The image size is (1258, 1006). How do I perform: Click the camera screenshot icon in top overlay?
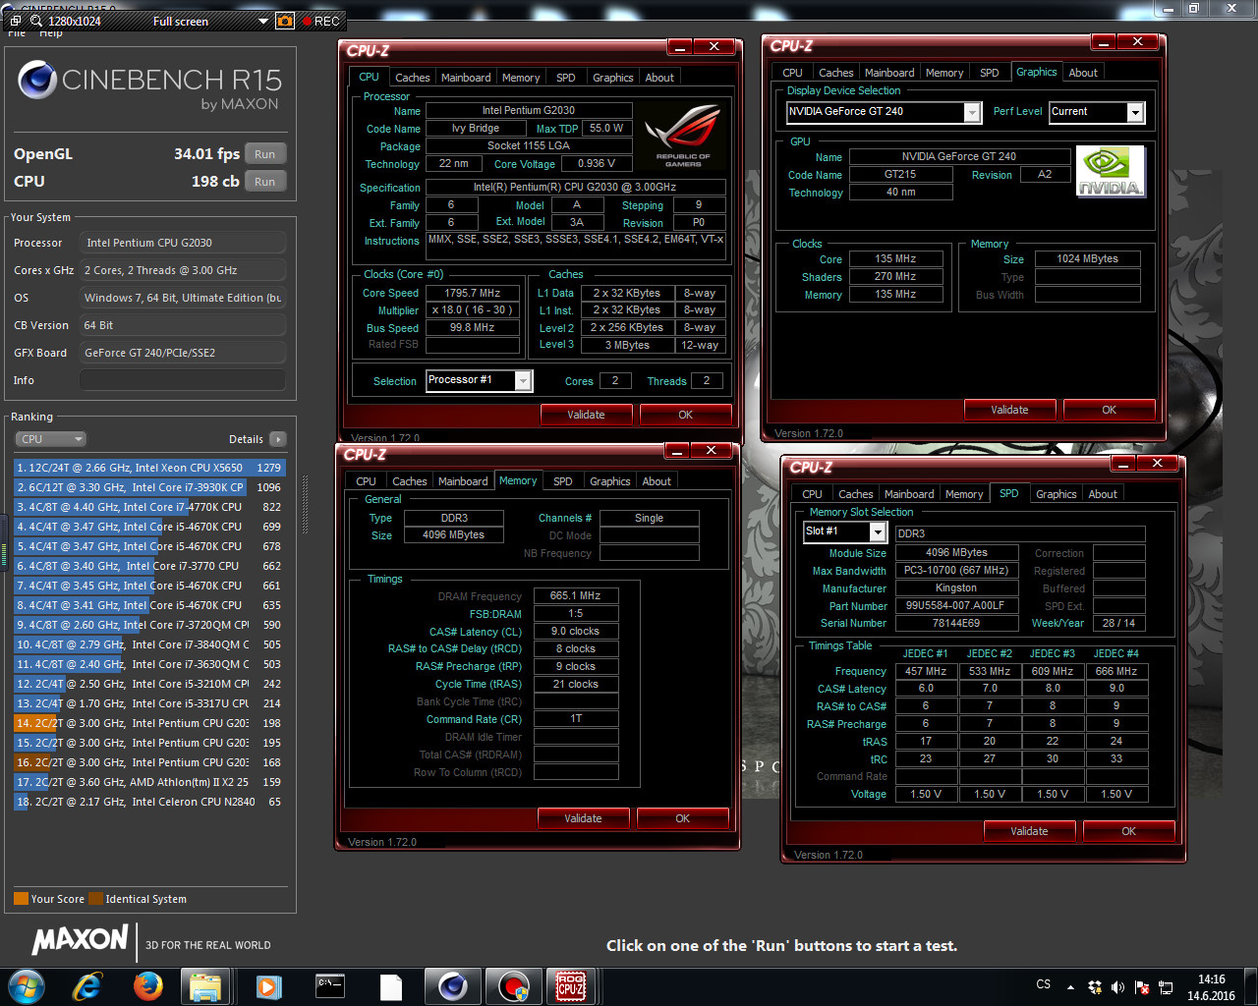[285, 21]
